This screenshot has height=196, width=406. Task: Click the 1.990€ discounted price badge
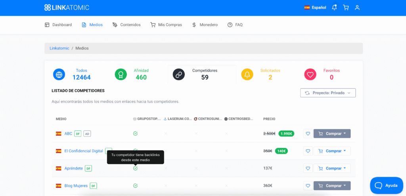click(286, 134)
